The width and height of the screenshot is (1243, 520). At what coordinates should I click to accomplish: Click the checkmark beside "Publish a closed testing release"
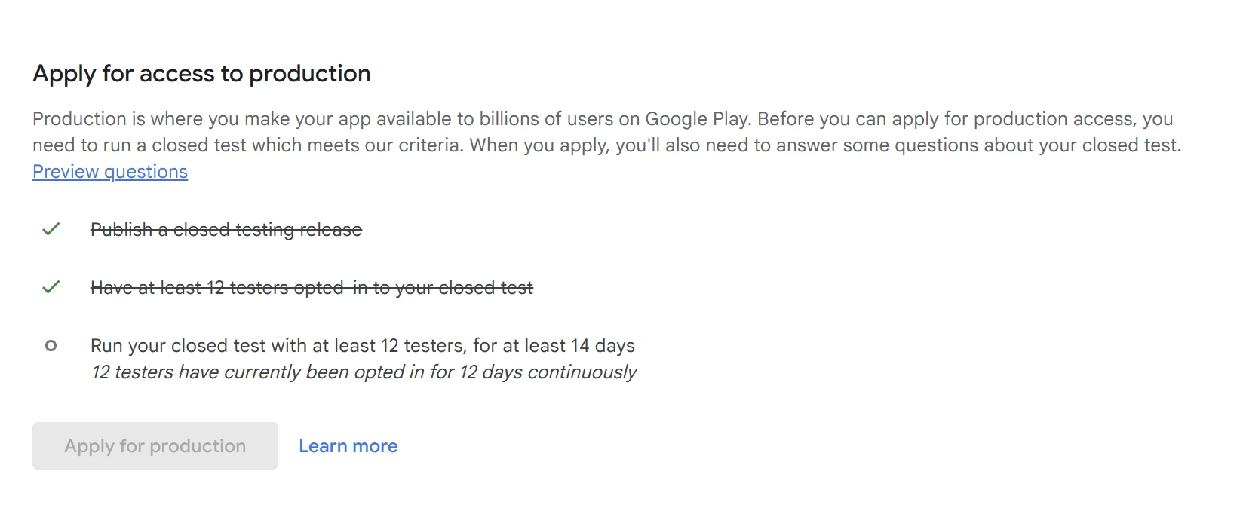pyautogui.click(x=51, y=230)
